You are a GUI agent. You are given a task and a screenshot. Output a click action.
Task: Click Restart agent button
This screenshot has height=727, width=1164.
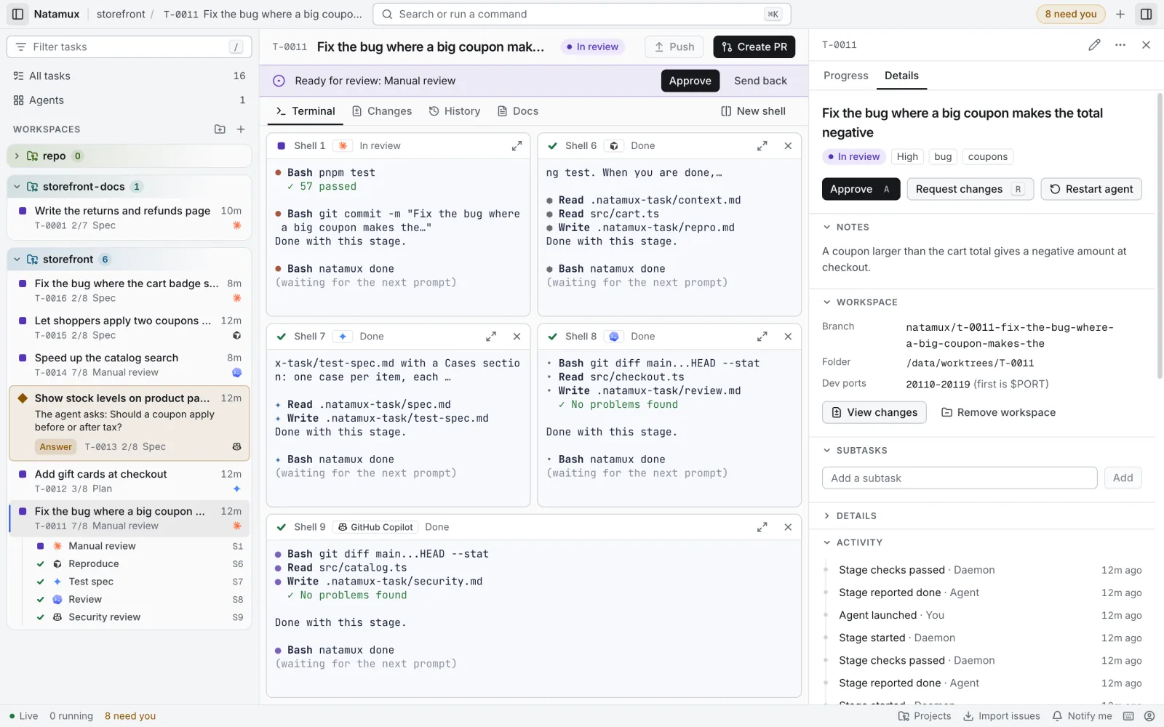(1091, 189)
